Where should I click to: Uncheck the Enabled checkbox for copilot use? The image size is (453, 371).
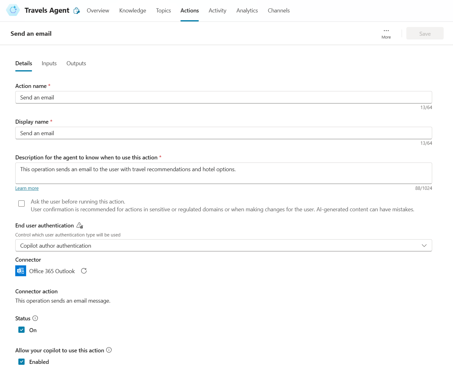click(x=21, y=362)
